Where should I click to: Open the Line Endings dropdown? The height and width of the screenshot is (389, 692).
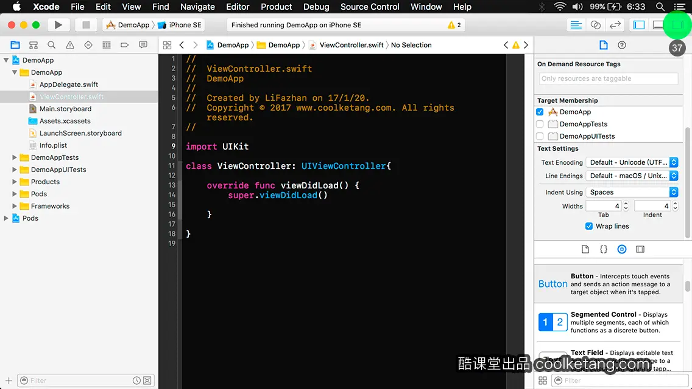(x=632, y=176)
